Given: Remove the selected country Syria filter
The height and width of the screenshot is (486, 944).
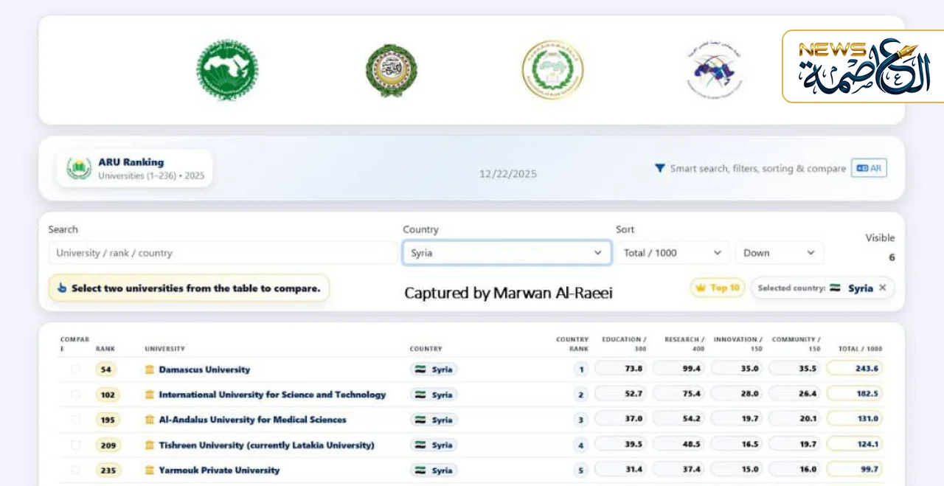Looking at the screenshot, I should point(882,288).
